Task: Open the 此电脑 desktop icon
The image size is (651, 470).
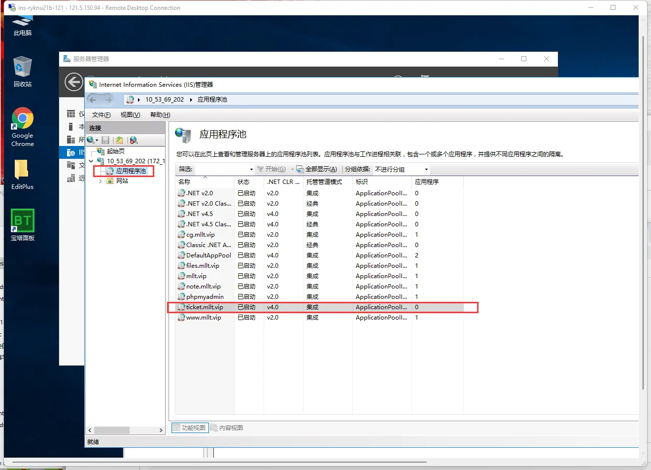Action: [22, 26]
